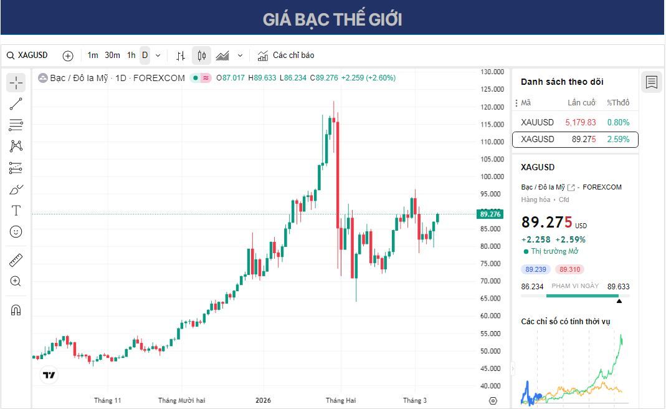The width and height of the screenshot is (666, 409).
Task: Click the red 89.310 ask price pill
Action: (x=569, y=269)
